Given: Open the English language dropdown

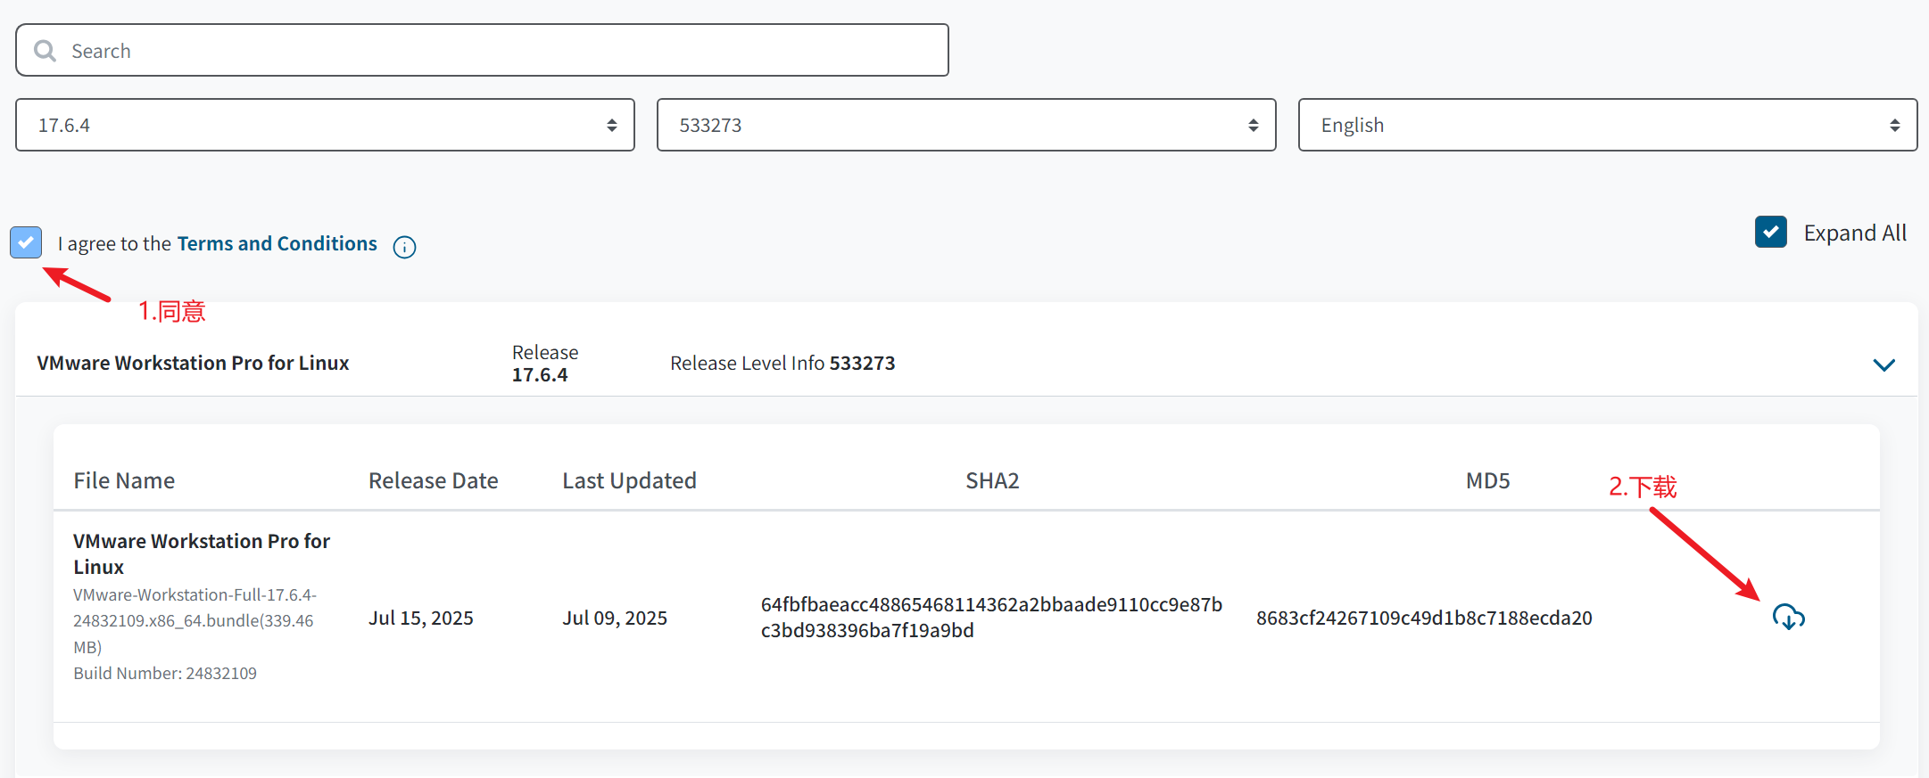Looking at the screenshot, I should coord(1608,125).
